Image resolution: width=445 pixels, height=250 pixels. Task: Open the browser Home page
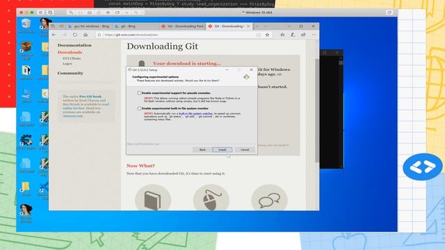click(x=86, y=35)
